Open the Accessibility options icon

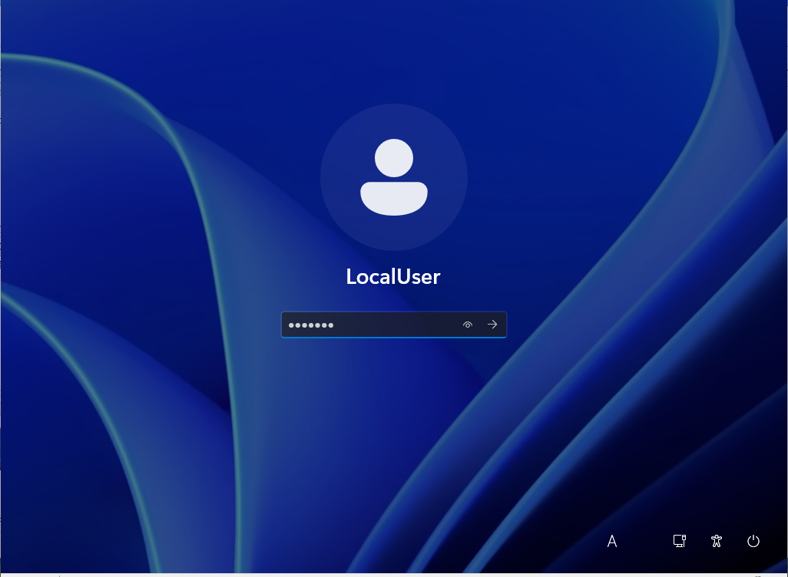point(716,541)
